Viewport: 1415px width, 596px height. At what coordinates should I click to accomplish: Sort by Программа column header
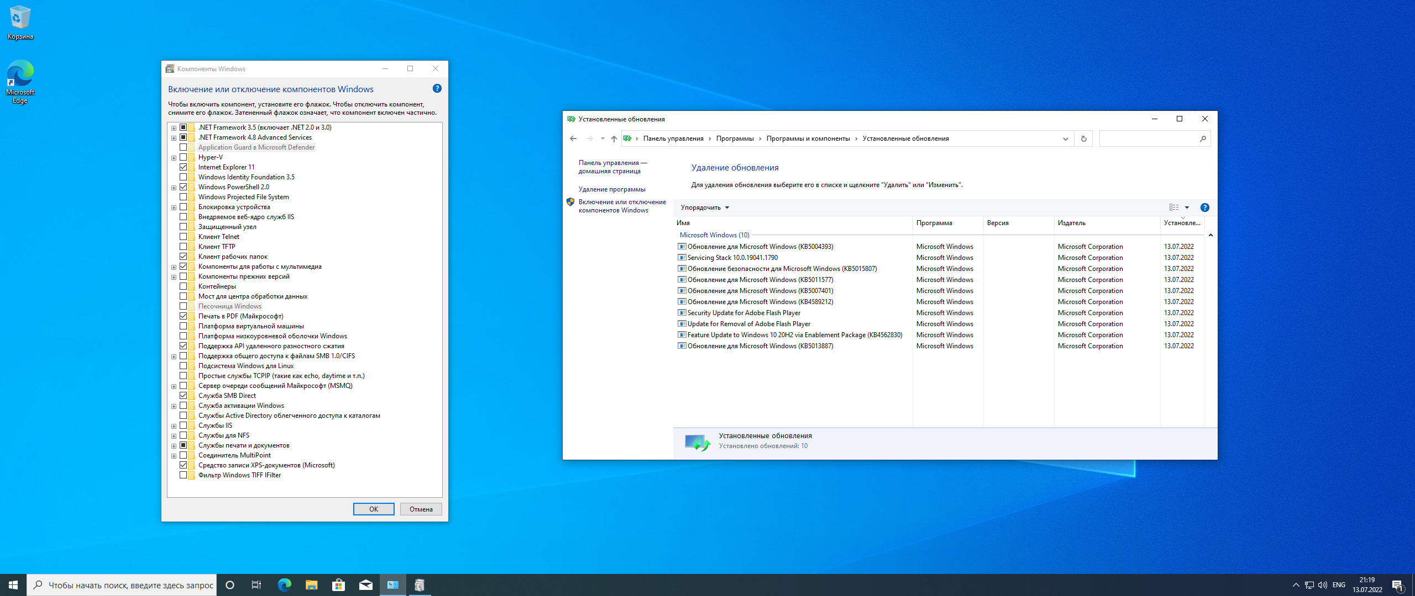point(947,223)
